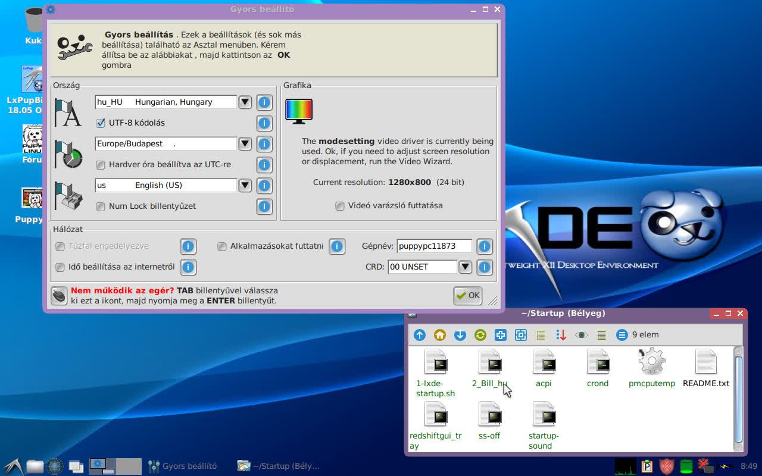Viewport: 762px width, 476px height.
Task: Select README.txt in the Startup folder
Action: 706,369
